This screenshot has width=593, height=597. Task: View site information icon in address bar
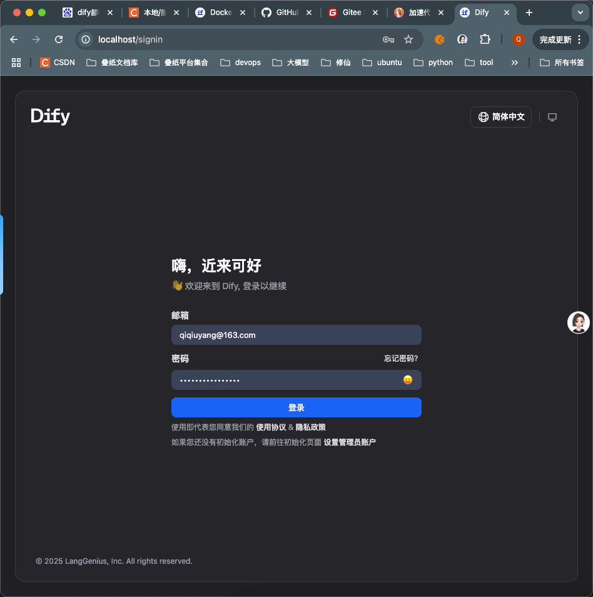[86, 39]
